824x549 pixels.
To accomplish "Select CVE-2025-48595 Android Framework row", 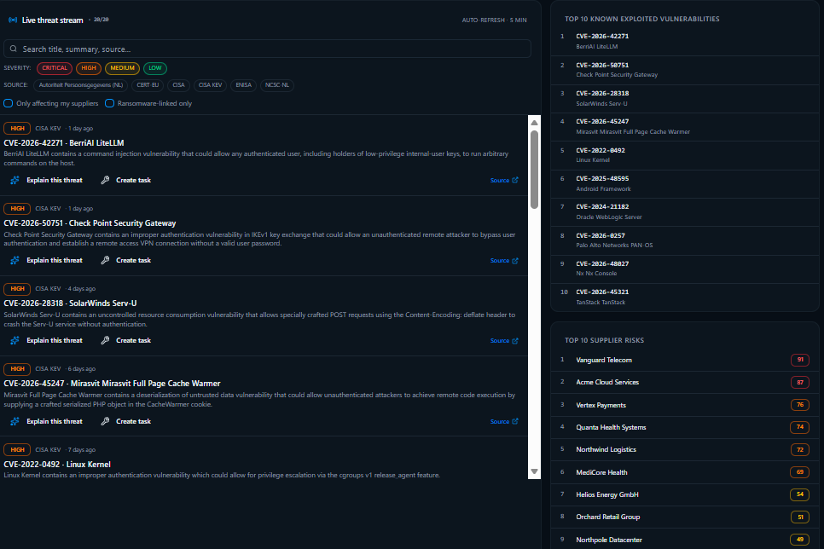I will point(685,183).
